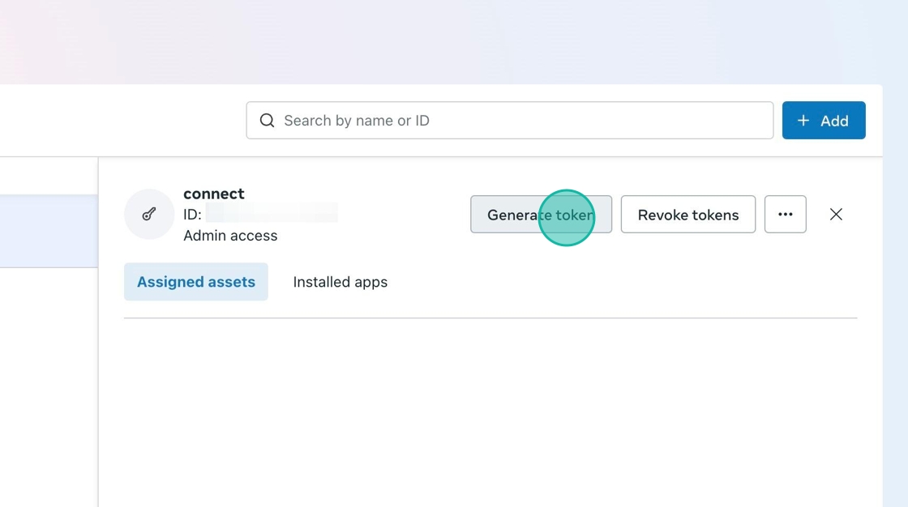Screen dimensions: 908x507
Task: Open the three-dot more options menu
Action: click(x=785, y=215)
